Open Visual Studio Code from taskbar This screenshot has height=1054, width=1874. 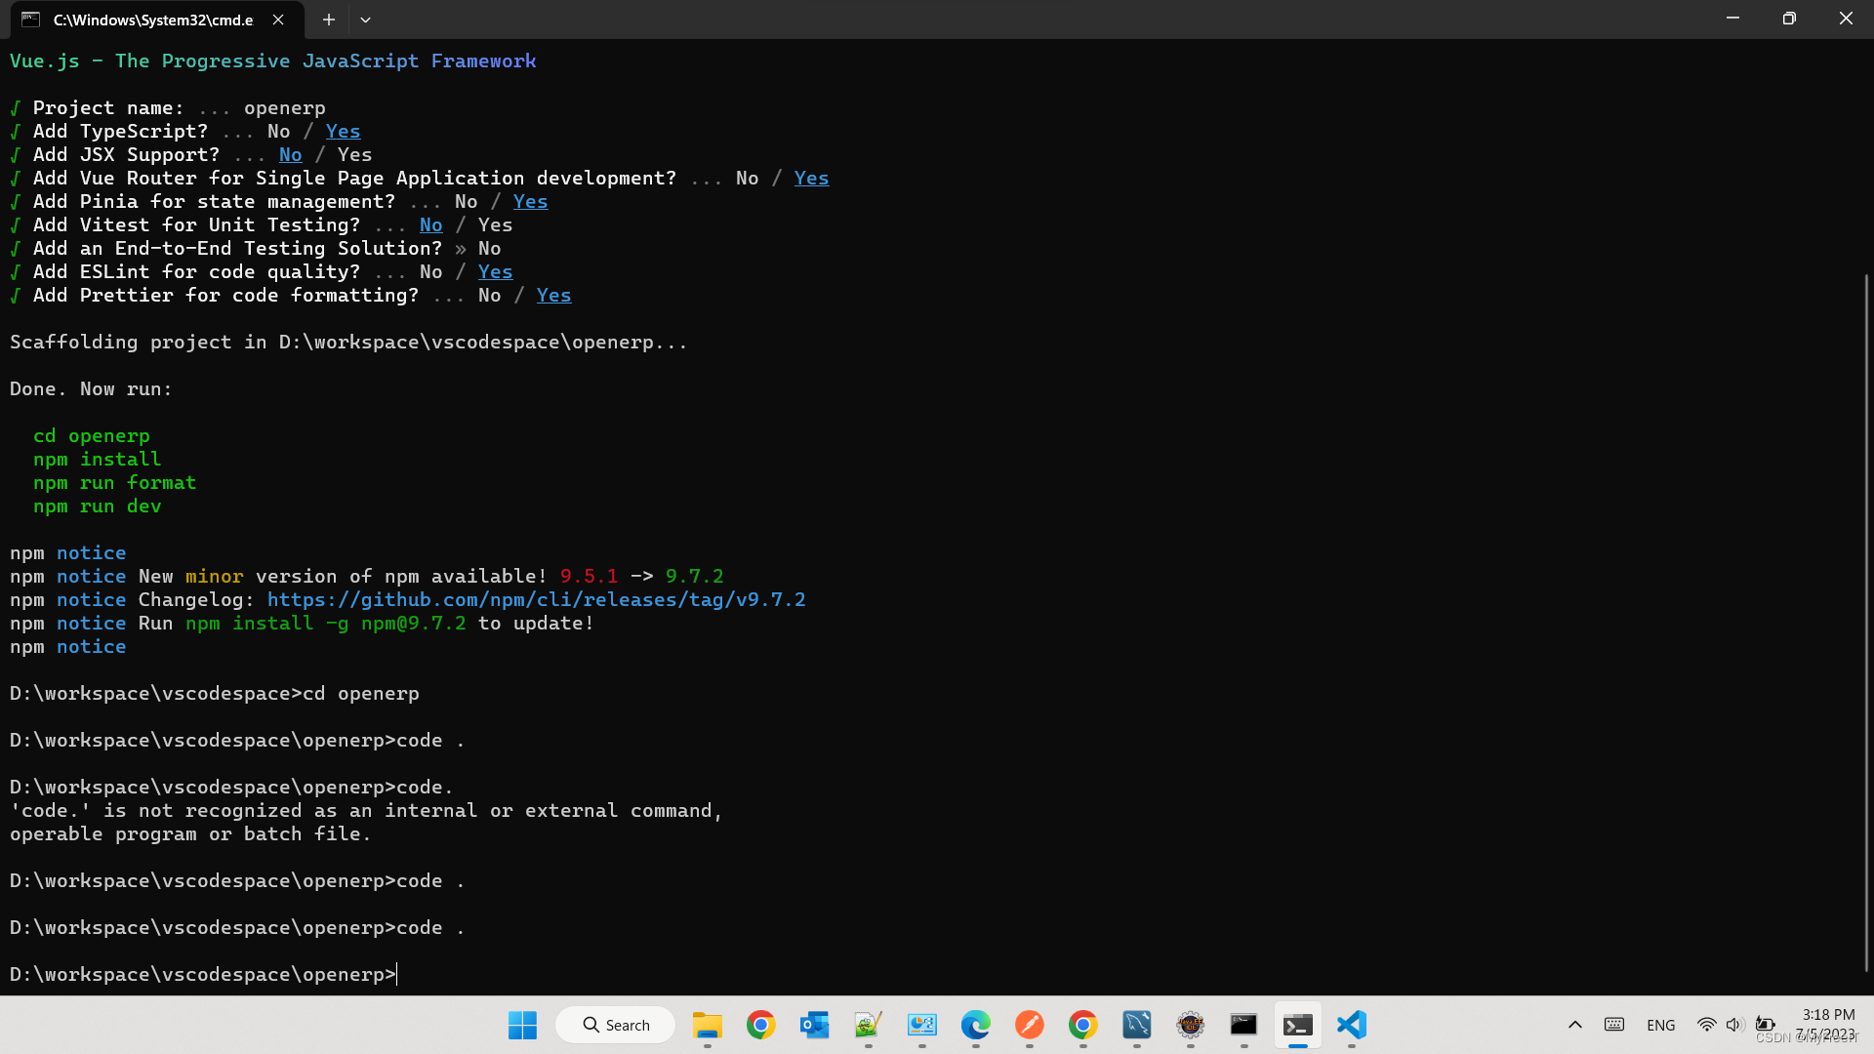click(x=1351, y=1025)
